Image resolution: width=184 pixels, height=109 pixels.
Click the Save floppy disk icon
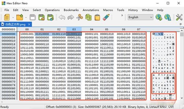(x=33, y=17)
